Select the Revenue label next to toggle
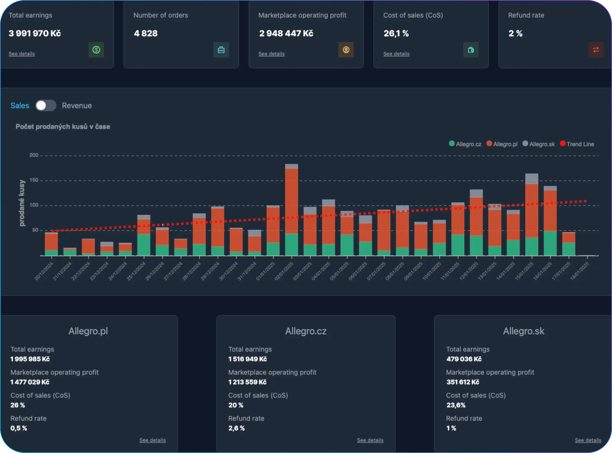Image resolution: width=612 pixels, height=453 pixels. pyautogui.click(x=77, y=106)
